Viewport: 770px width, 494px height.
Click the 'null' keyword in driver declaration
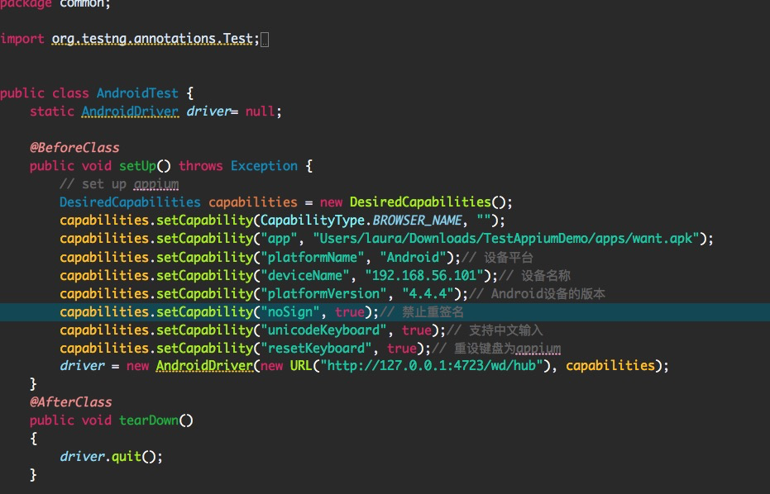point(261,112)
